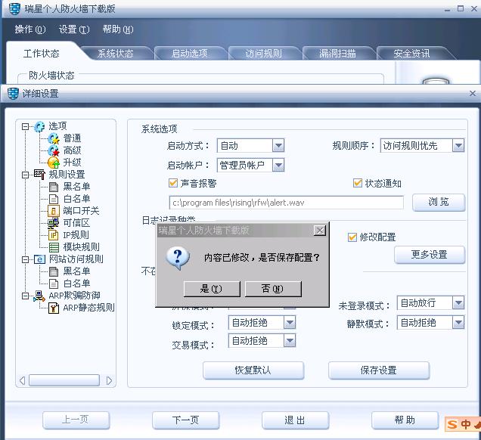Click the shield icon in 详细设置 title bar
Viewport: 481px width, 440px height.
pyautogui.click(x=13, y=94)
